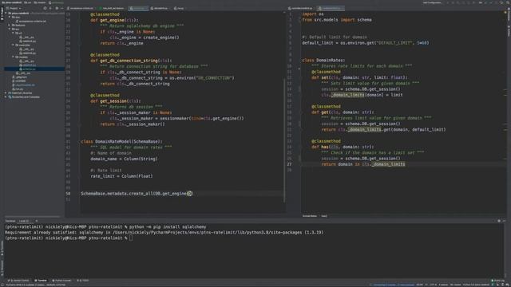Click 'rate_limit = Column(Float)' line
511x287 pixels.
pyautogui.click(x=121, y=176)
